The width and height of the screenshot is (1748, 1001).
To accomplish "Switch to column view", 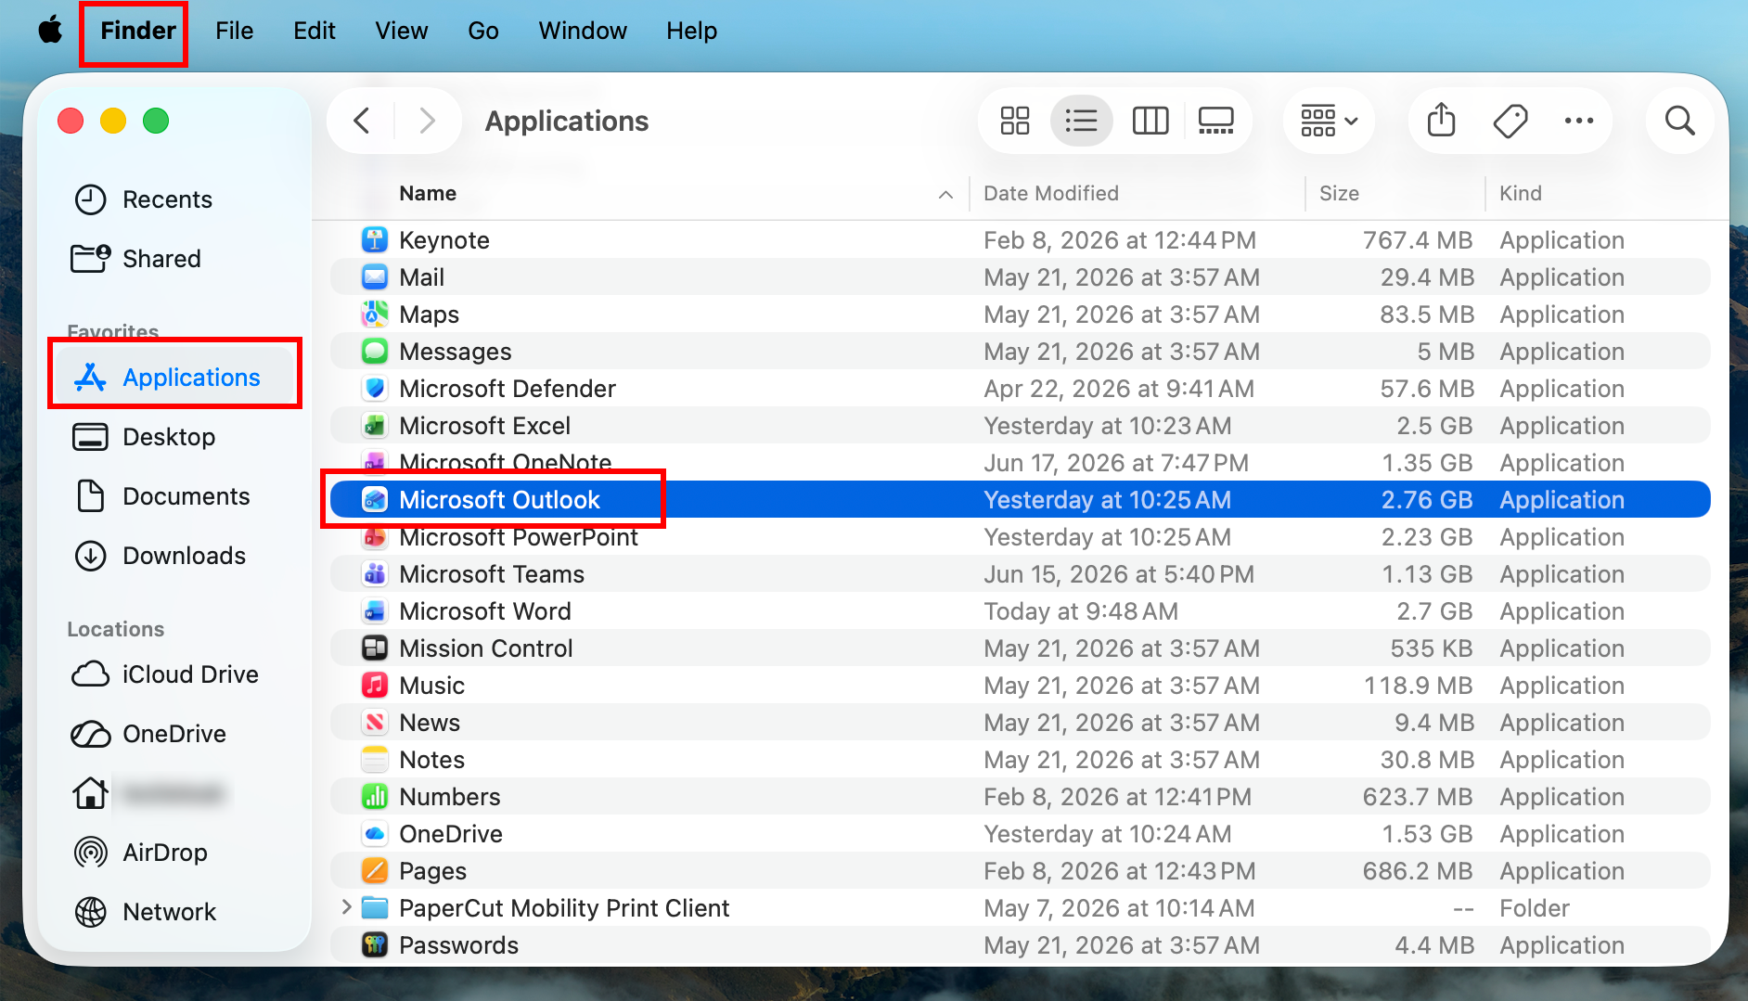I will tap(1150, 121).
